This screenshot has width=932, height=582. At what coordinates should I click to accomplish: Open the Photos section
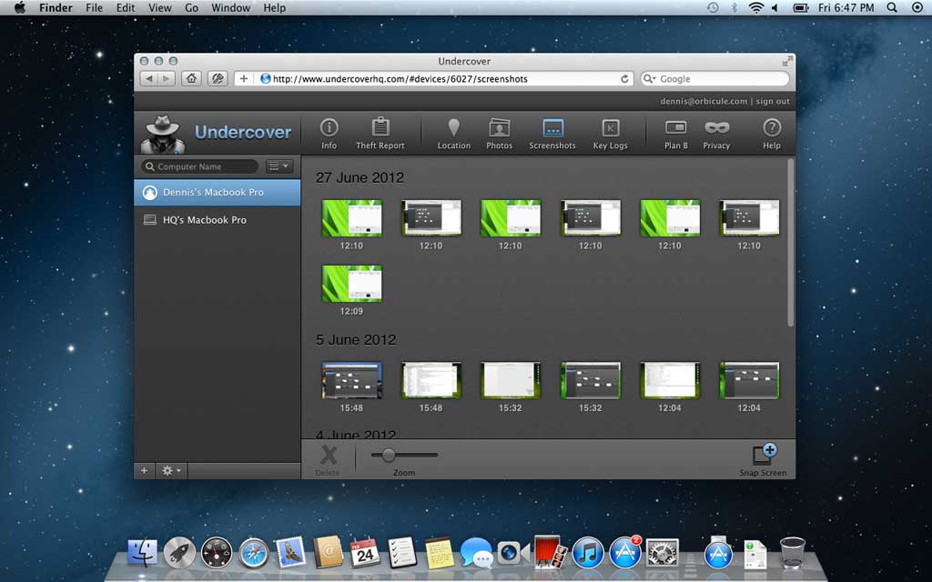pos(500,134)
